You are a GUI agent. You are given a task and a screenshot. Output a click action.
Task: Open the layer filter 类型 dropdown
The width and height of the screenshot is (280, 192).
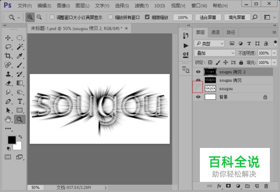(x=209, y=43)
